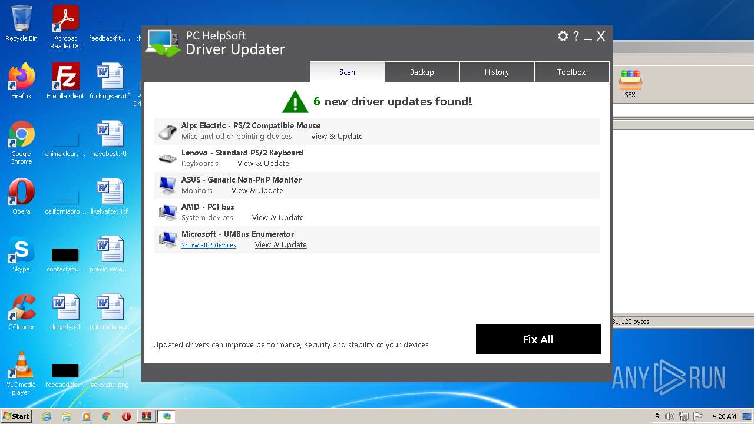Open Windows Explorer folder in taskbar
Image resolution: width=754 pixels, height=424 pixels.
pyautogui.click(x=67, y=416)
